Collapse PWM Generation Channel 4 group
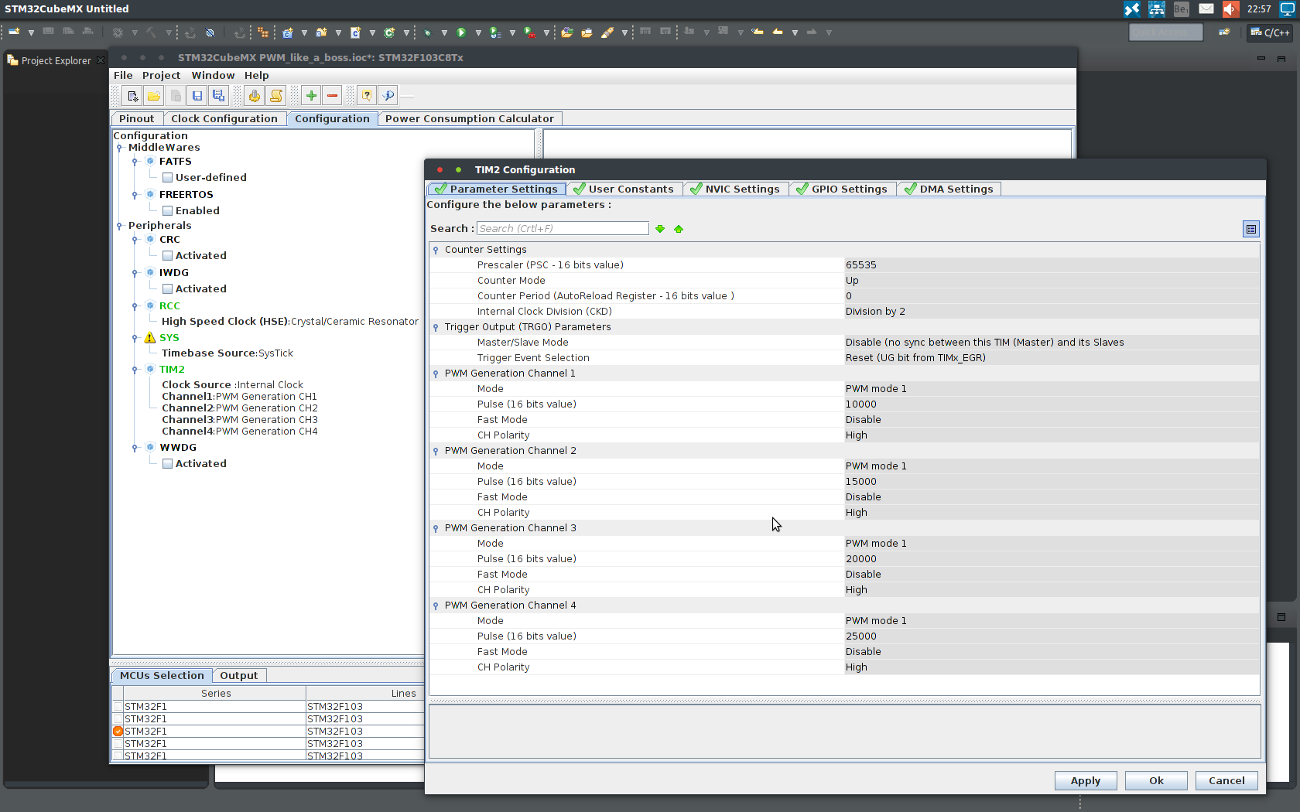 pos(436,606)
